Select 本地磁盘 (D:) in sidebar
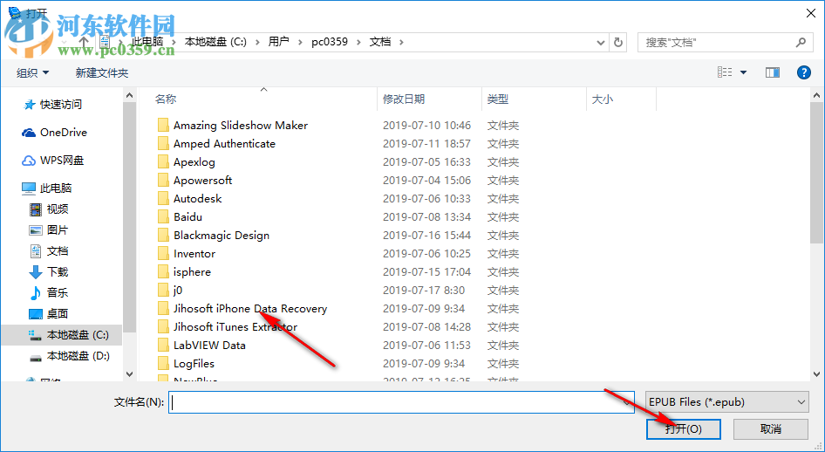825x452 pixels. (x=78, y=356)
